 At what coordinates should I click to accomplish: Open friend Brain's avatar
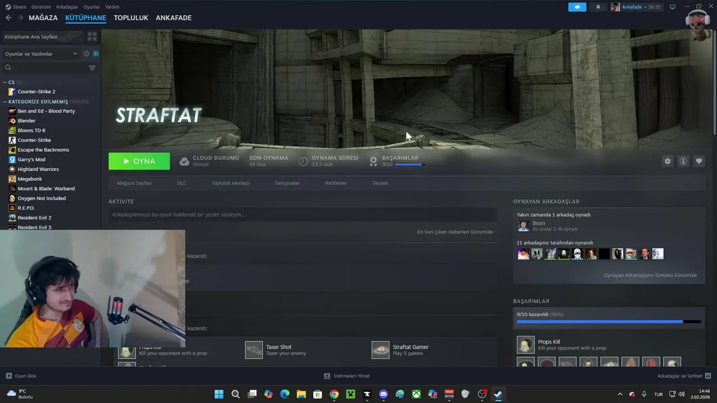[523, 226]
